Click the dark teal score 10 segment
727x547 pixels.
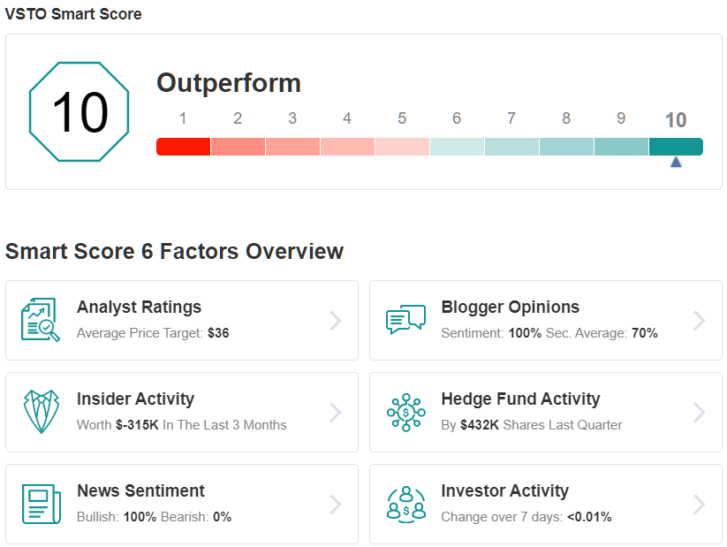tap(676, 147)
